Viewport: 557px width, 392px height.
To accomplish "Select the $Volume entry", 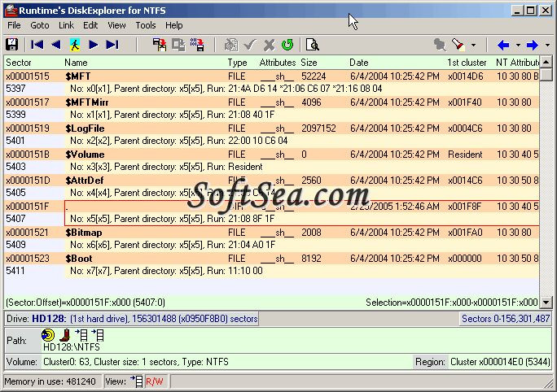I will [x=85, y=155].
